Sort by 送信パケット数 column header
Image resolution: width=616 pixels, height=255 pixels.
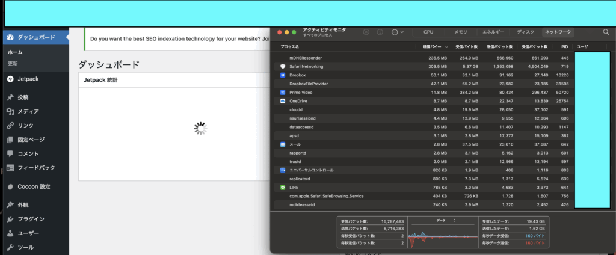tap(500, 47)
